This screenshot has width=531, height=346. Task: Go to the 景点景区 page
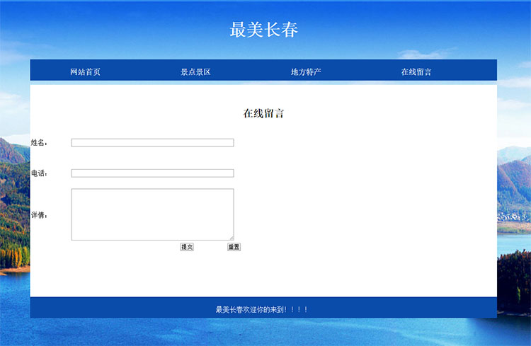tap(195, 71)
